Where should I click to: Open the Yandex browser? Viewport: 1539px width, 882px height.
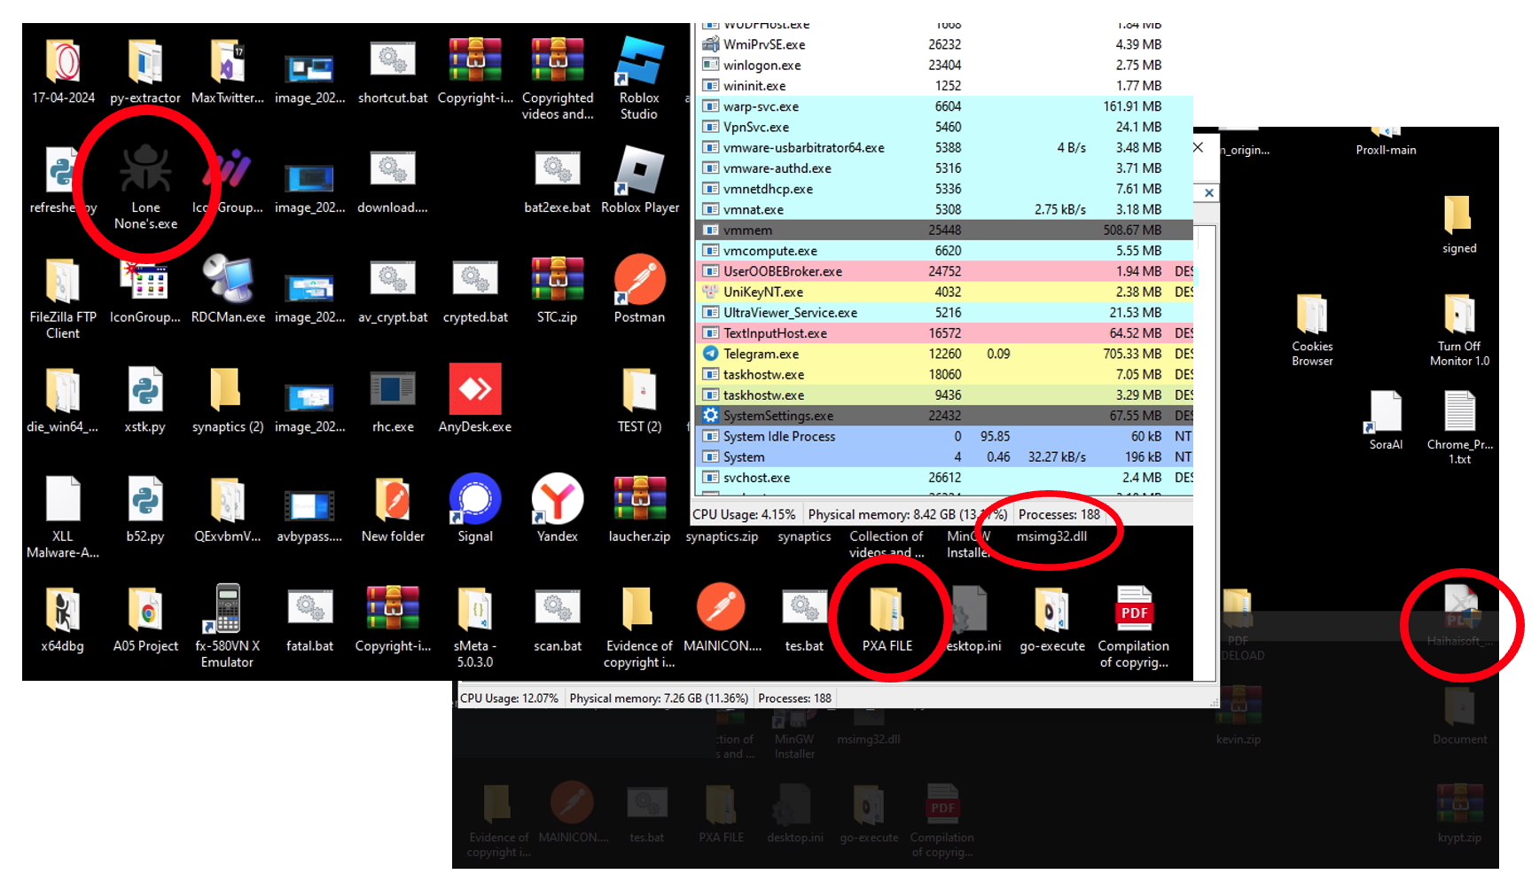[x=557, y=499]
